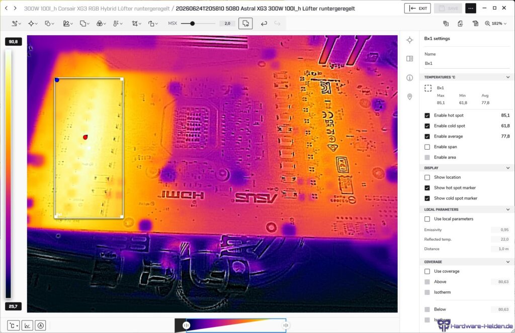Toggle the Below coverage checkbox
The height and width of the screenshot is (333, 515).
[427, 309]
